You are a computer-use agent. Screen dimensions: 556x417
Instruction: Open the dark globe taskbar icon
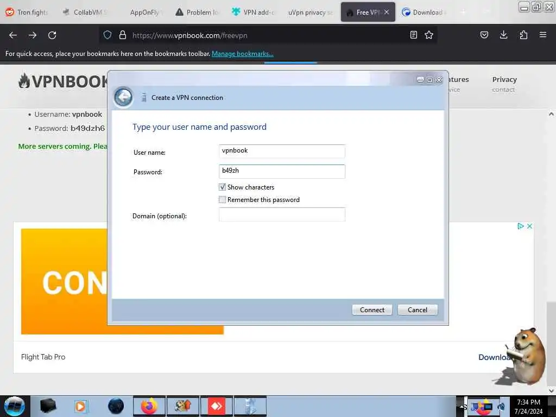point(116,406)
